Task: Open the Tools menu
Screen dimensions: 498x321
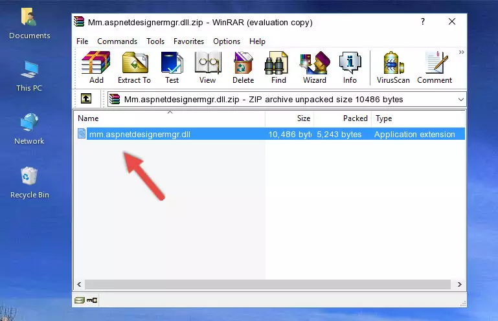Action: coord(155,41)
